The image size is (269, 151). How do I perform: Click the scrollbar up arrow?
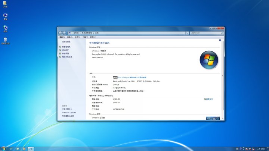click(x=223, y=40)
